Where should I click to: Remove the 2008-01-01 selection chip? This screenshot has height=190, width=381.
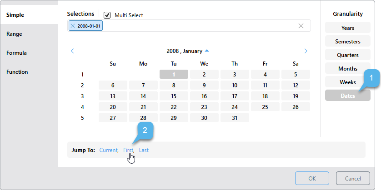pyautogui.click(x=73, y=26)
